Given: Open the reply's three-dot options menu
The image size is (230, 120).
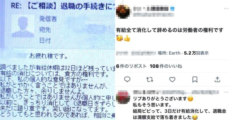Looking at the screenshot, I should 226,92.
